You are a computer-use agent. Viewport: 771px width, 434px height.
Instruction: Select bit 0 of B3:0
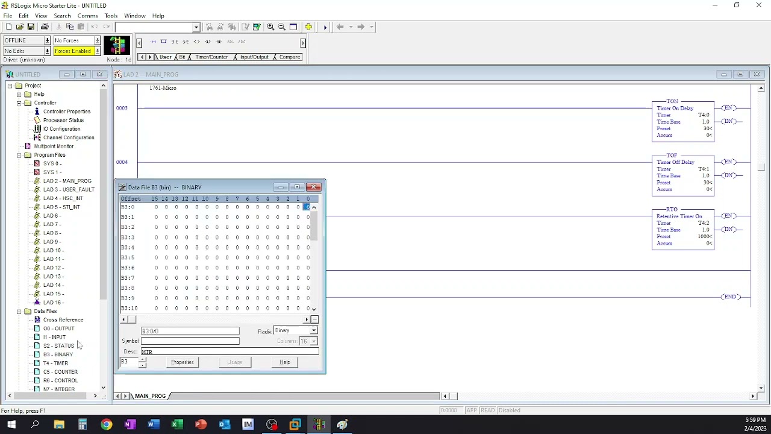click(307, 207)
